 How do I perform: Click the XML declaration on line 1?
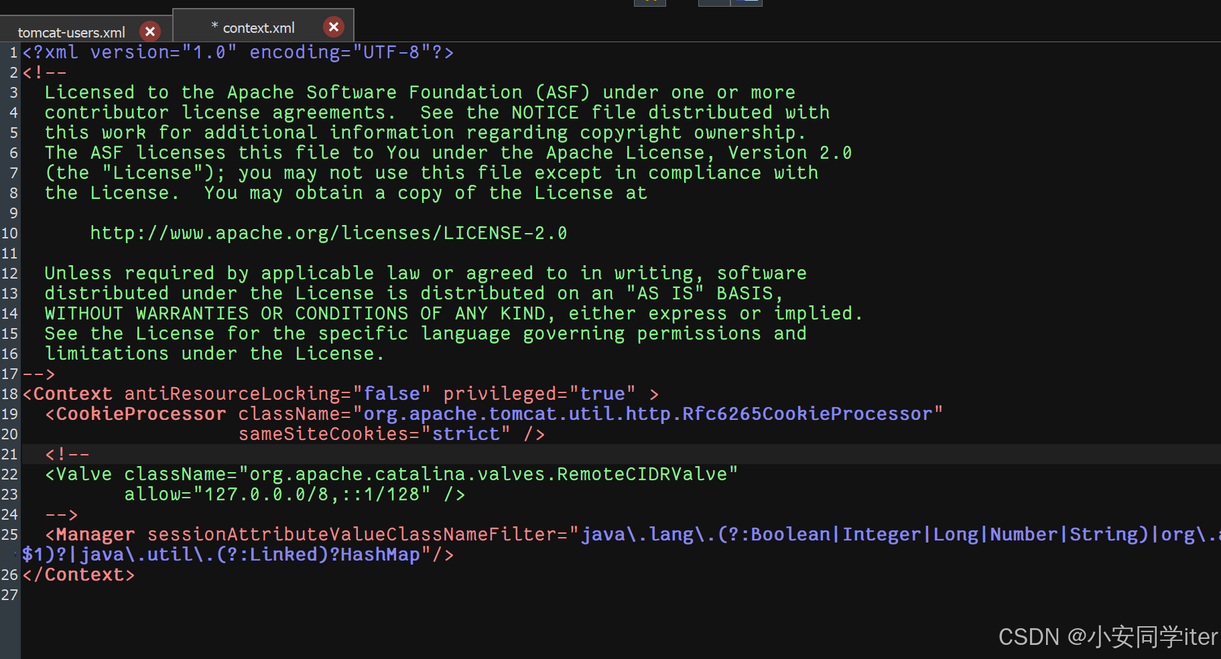click(x=238, y=52)
